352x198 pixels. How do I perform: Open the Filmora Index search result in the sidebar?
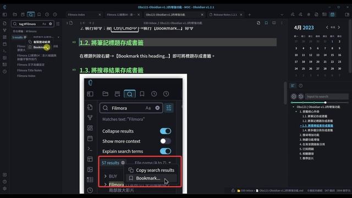tap(26, 76)
